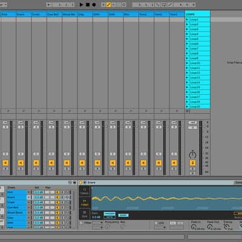Viewport: 242px width, 242px height.
Task: Click the Gain value field under waveform
Action: tap(96, 217)
